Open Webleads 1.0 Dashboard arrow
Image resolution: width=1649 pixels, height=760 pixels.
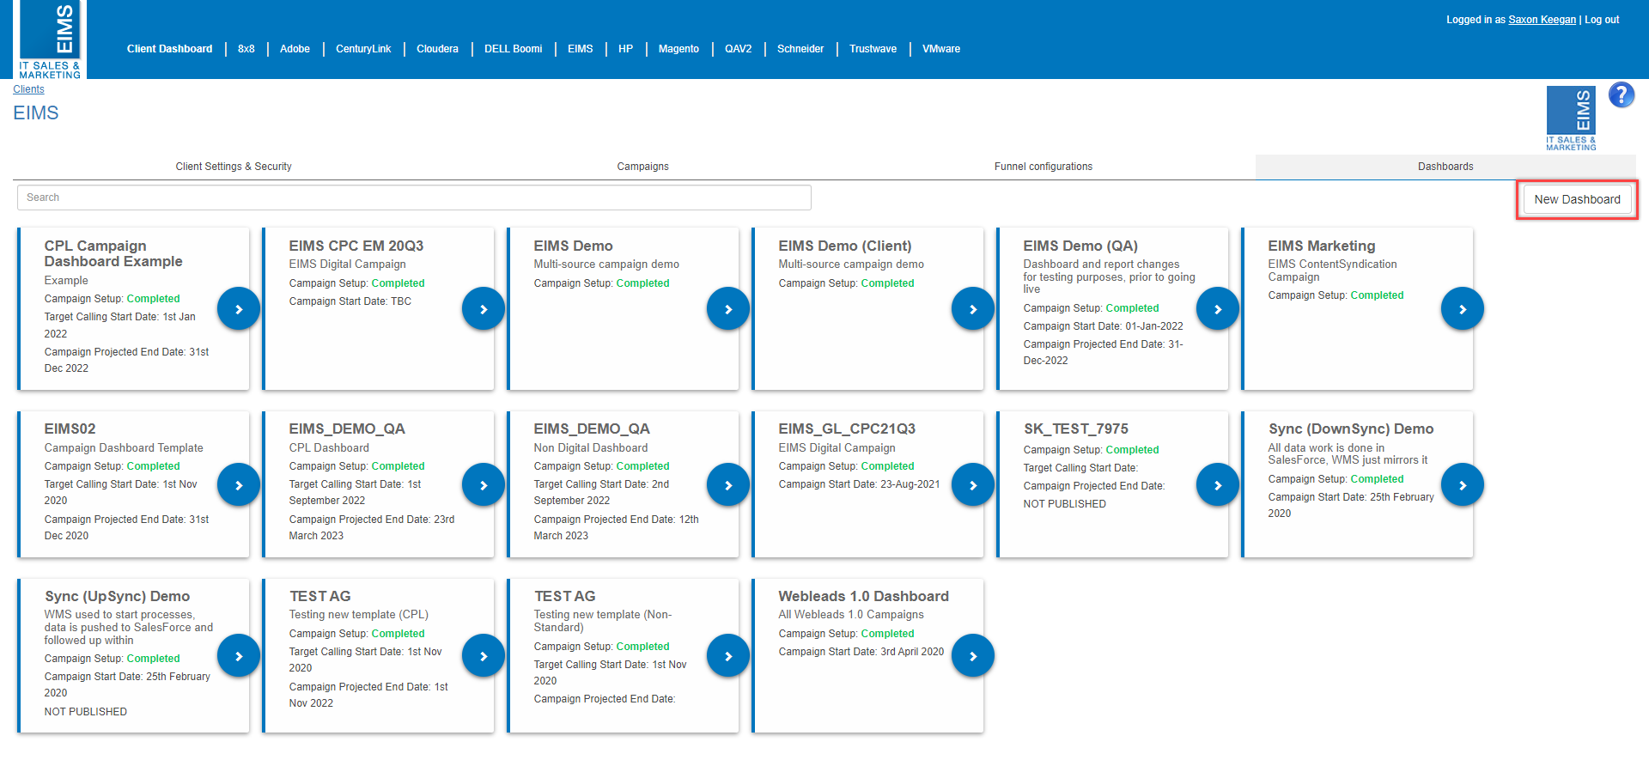(x=973, y=656)
